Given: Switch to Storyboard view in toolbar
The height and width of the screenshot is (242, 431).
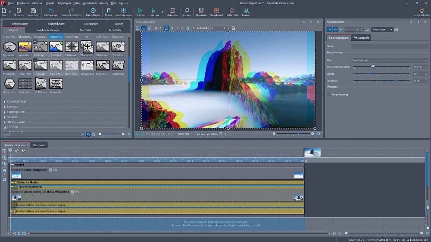Looking at the screenshot, I should tap(216, 11).
